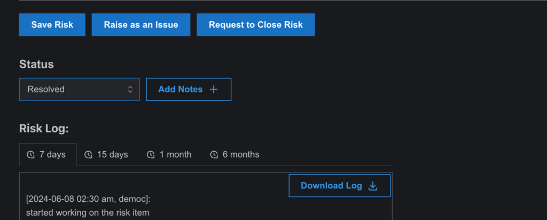Viewport: 547px width, 220px height.
Task: Click the Add Notes button label
Action: point(181,89)
